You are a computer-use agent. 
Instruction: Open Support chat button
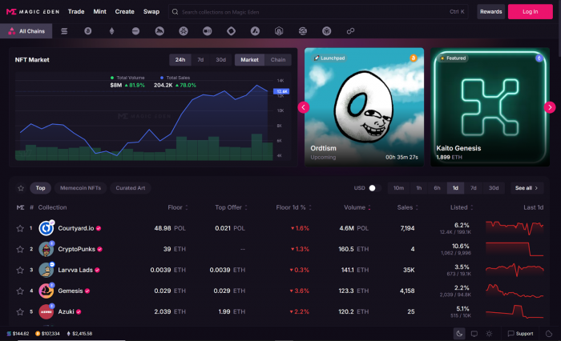coord(521,334)
